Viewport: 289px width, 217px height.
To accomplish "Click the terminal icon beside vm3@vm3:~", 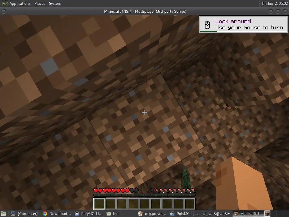I will [204, 214].
